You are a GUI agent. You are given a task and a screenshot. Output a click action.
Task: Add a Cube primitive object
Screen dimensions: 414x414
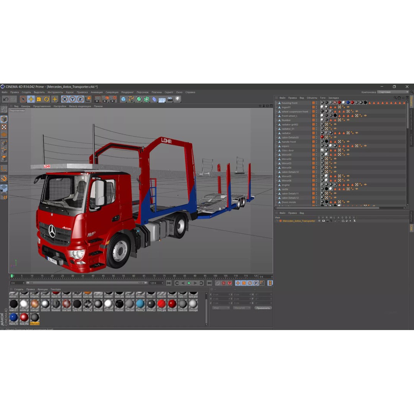pyautogui.click(x=123, y=99)
